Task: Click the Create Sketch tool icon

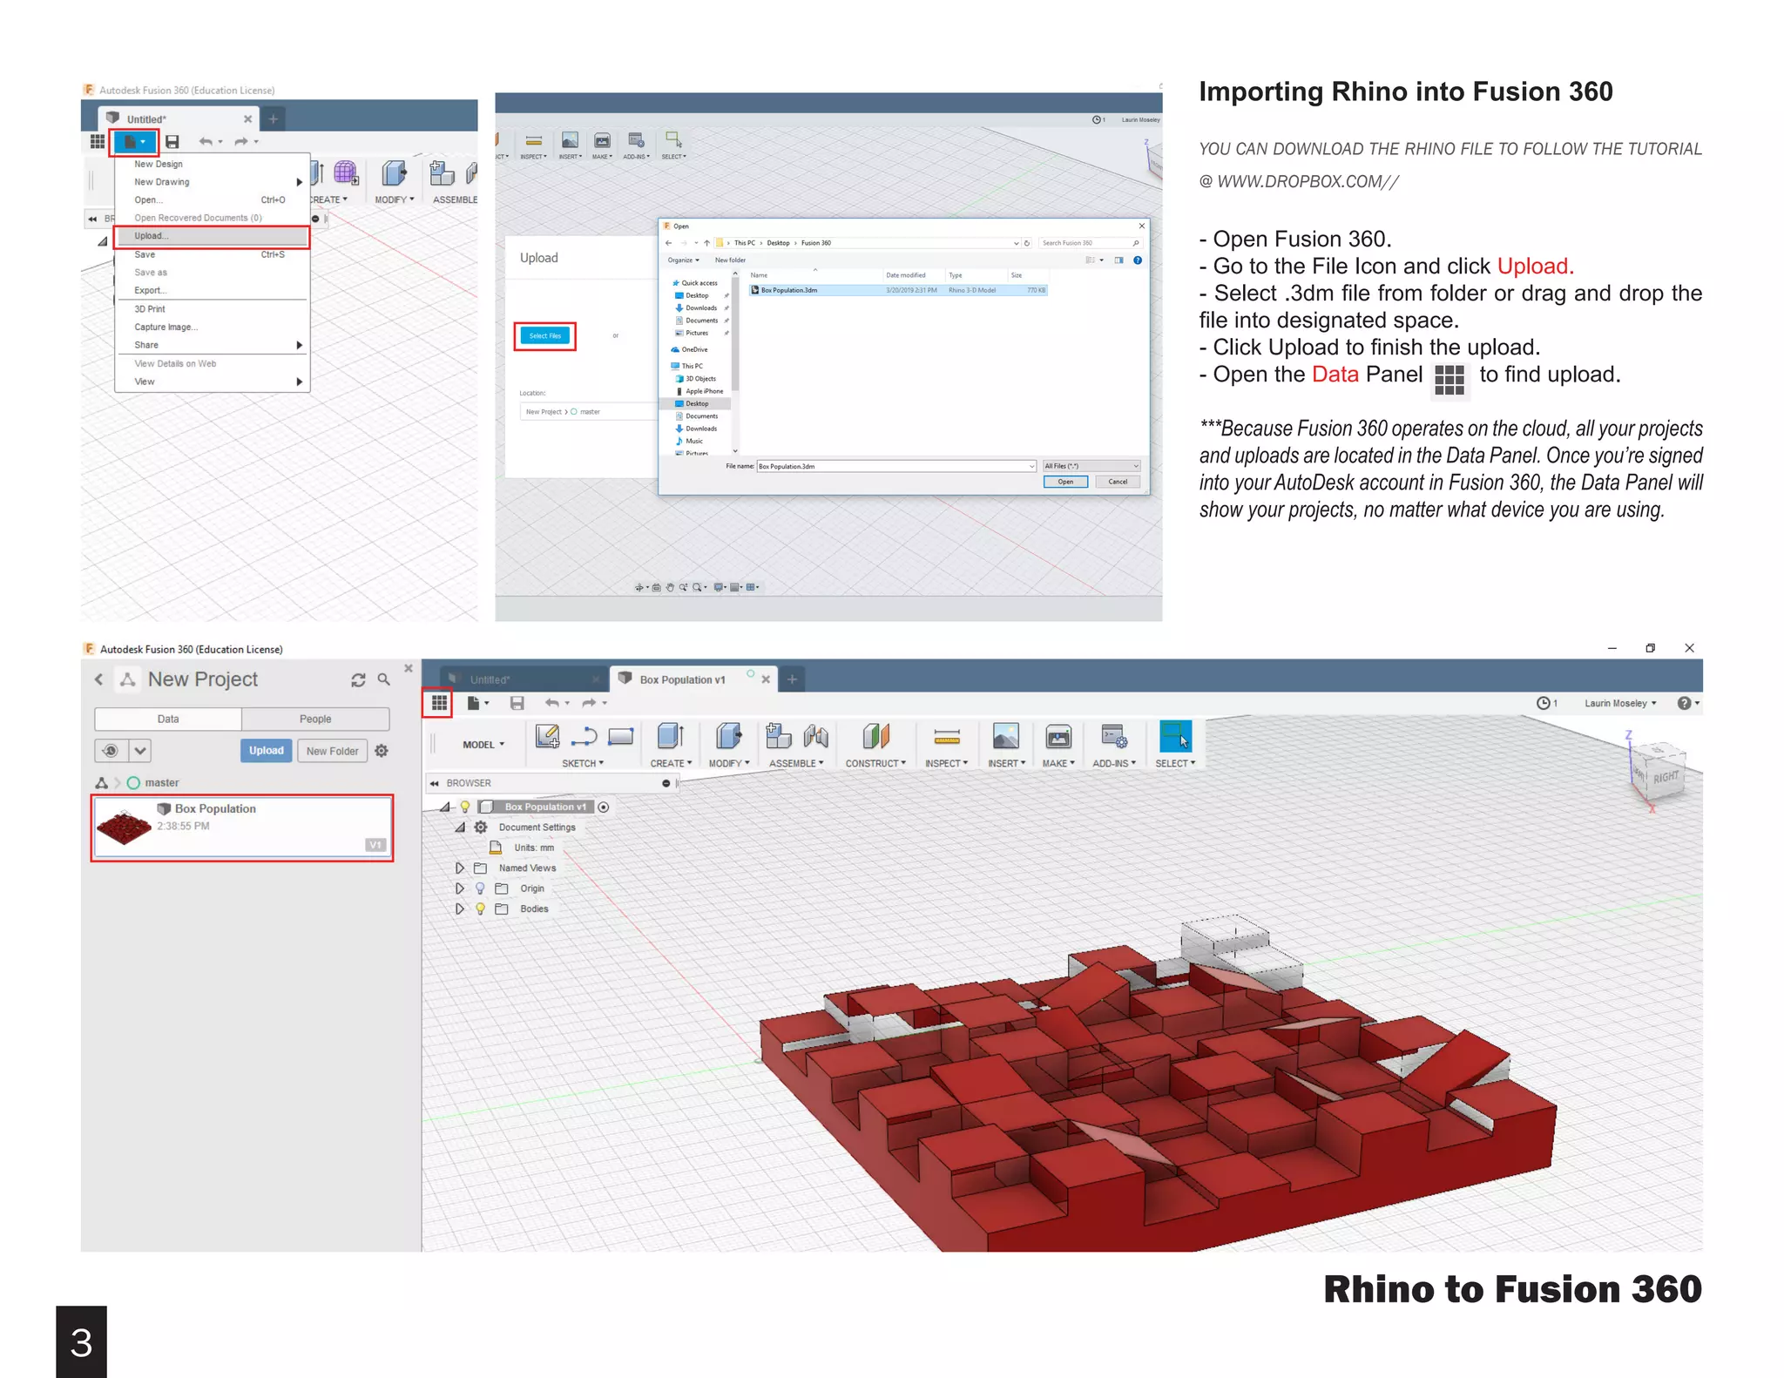Action: point(547,737)
